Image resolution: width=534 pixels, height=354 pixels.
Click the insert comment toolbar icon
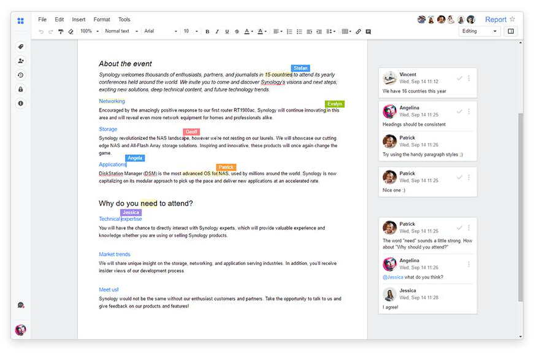tap(368, 31)
